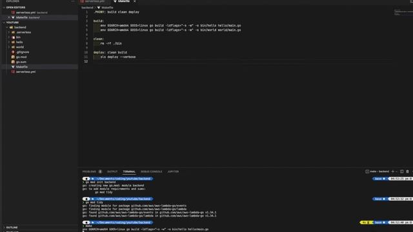This screenshot has height=232, width=413.
Task: Click the Makefile icon in file tree
Action: click(x=13, y=67)
